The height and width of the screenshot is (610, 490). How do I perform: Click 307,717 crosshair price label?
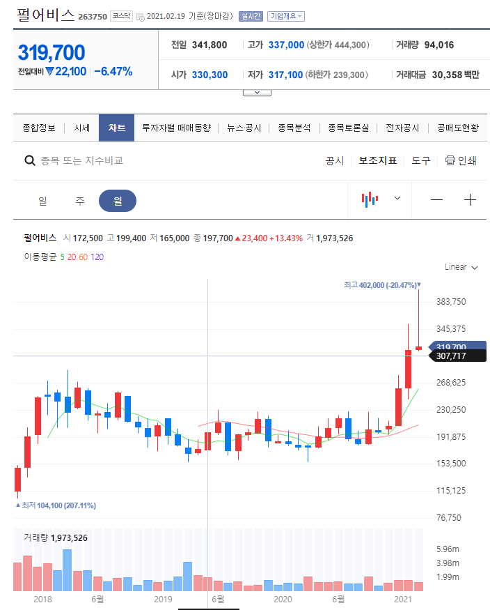click(457, 356)
